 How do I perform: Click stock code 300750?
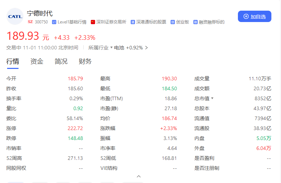tap(41, 22)
